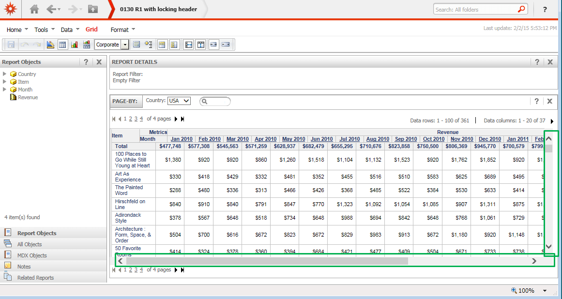Image resolution: width=562 pixels, height=299 pixels.
Task: Show next data columns arrow
Action: (x=552, y=121)
